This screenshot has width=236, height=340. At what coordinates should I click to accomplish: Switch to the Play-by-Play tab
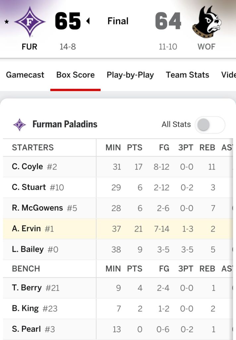(x=130, y=75)
